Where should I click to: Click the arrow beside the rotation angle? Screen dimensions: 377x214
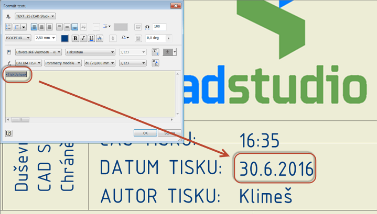pos(168,38)
